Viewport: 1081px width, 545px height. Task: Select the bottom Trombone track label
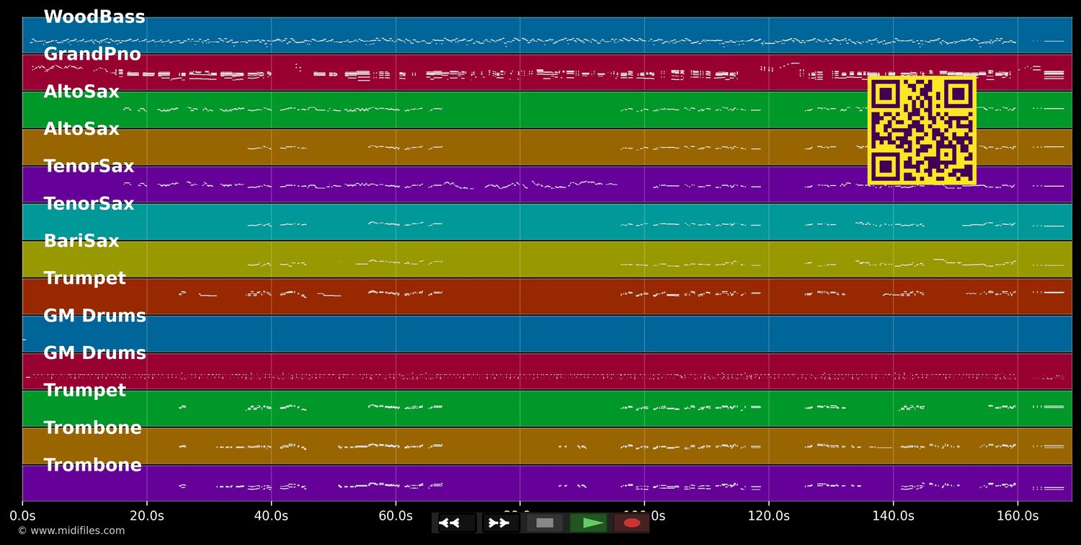coord(92,465)
